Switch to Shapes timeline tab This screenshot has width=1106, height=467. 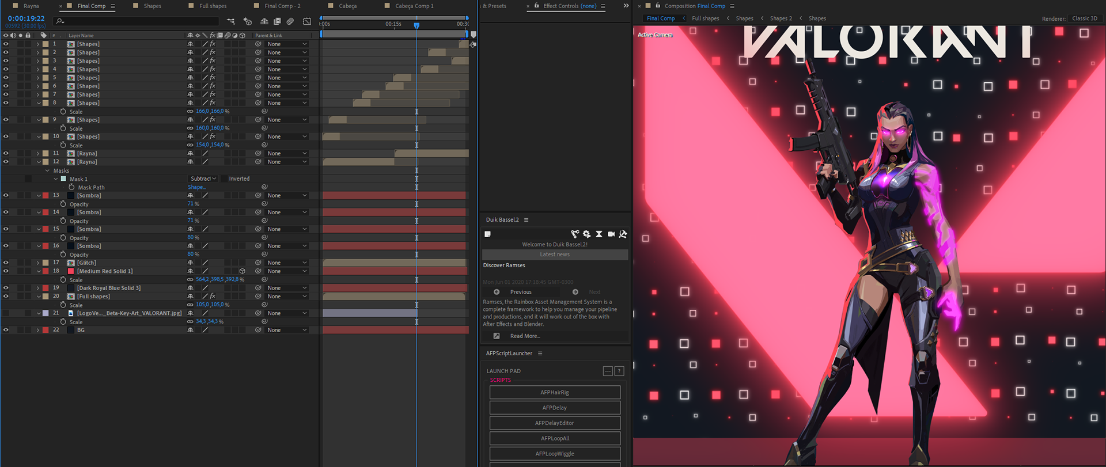[152, 6]
